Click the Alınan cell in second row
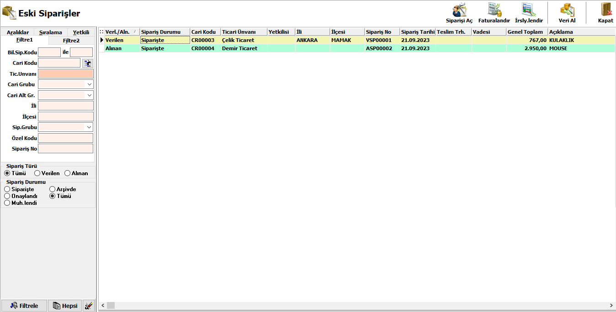 122,48
